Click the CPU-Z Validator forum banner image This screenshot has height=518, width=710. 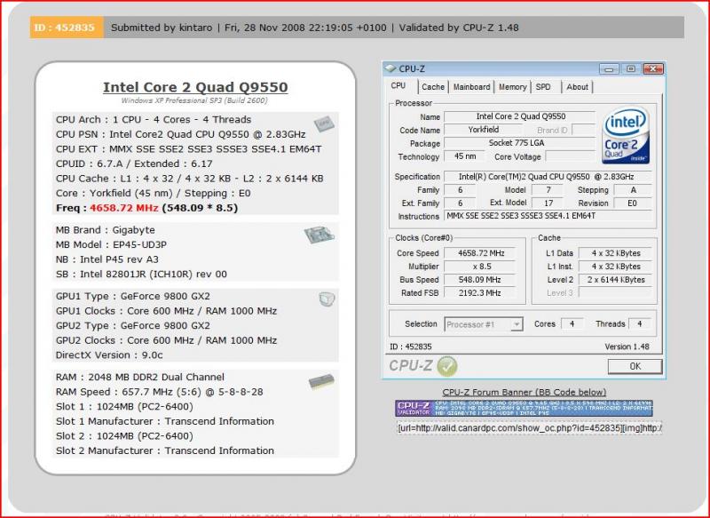524,408
